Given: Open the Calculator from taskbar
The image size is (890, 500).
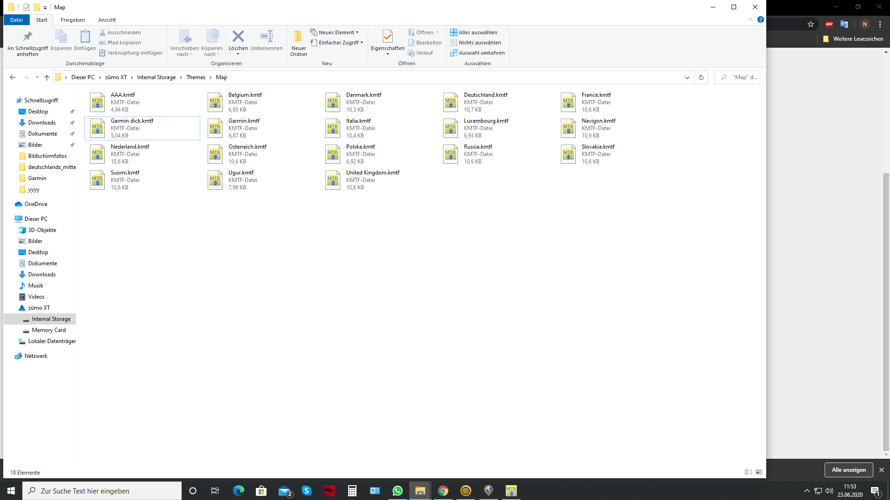Looking at the screenshot, I should 352,491.
